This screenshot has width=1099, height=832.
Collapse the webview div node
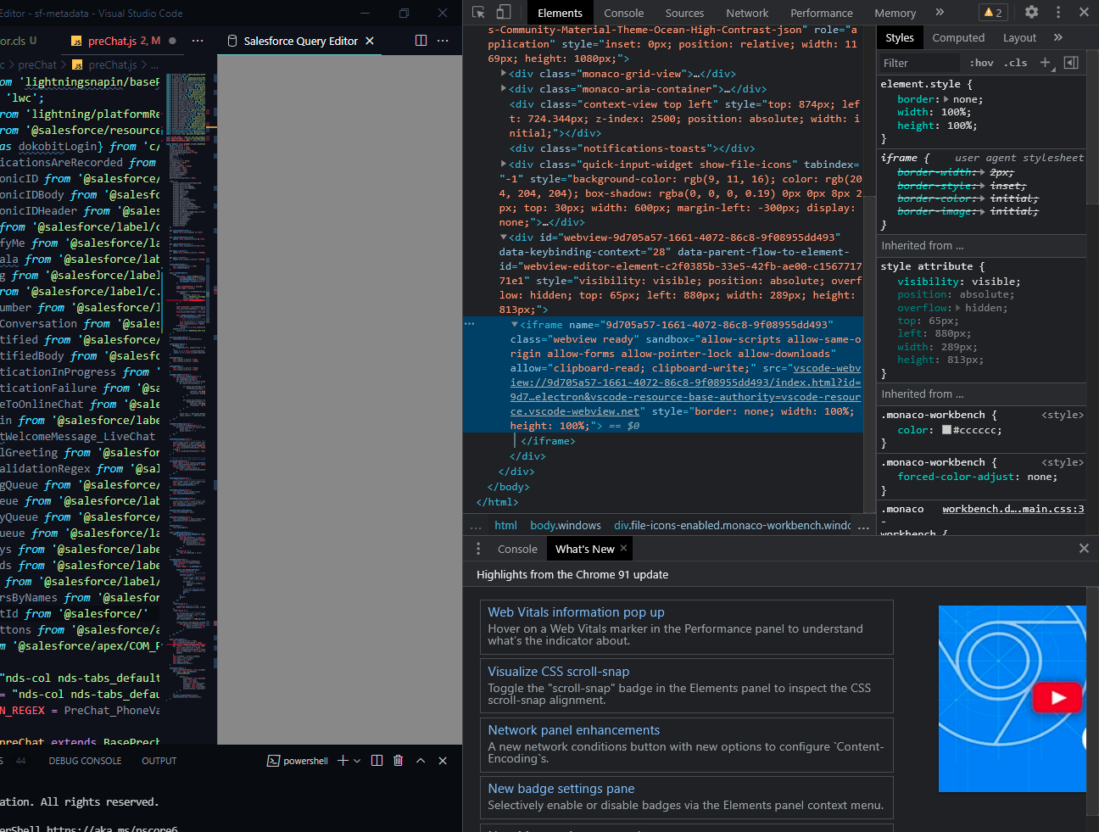[504, 237]
